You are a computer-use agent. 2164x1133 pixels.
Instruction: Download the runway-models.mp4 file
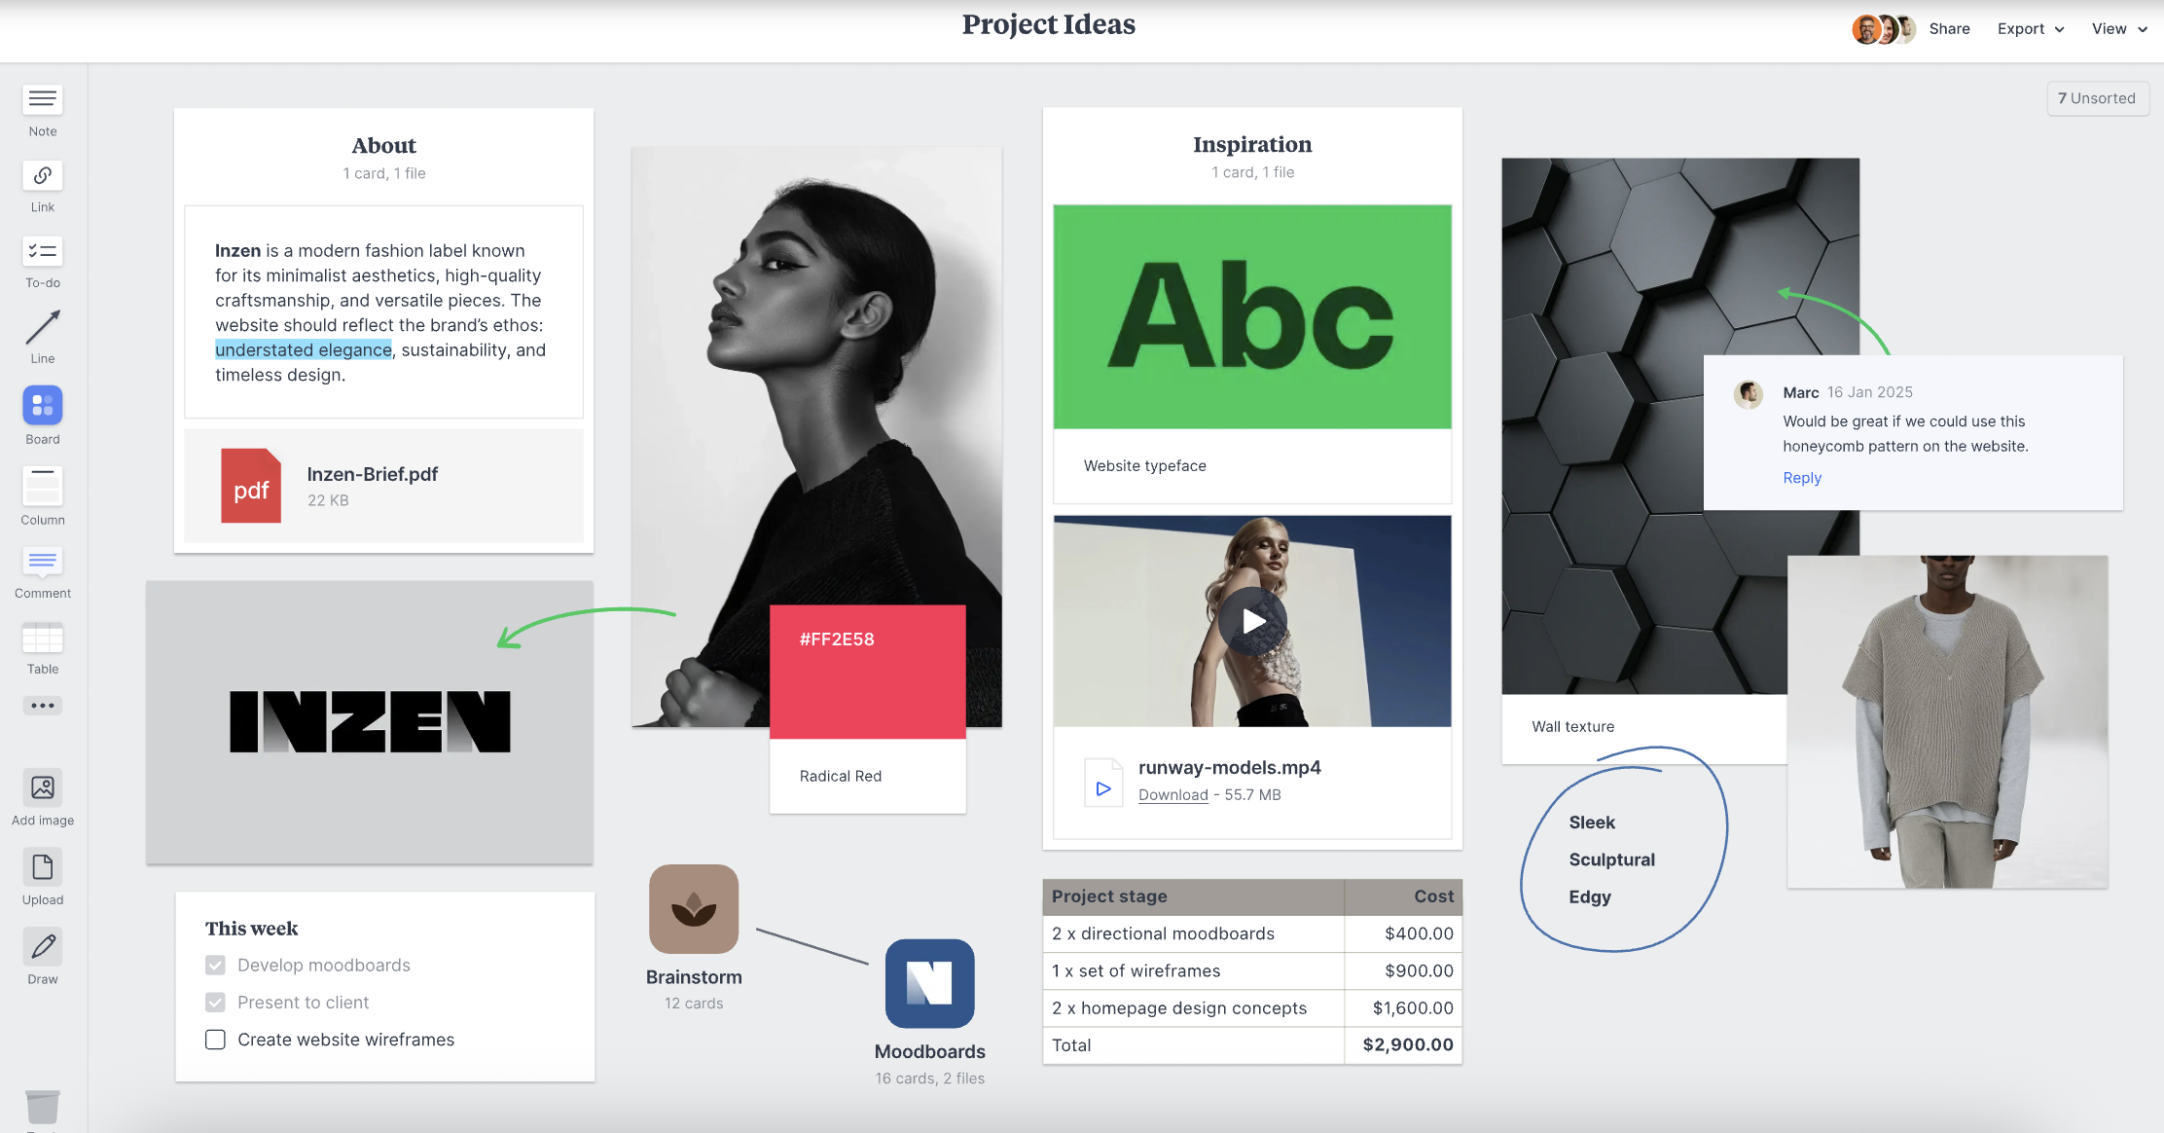(x=1172, y=794)
